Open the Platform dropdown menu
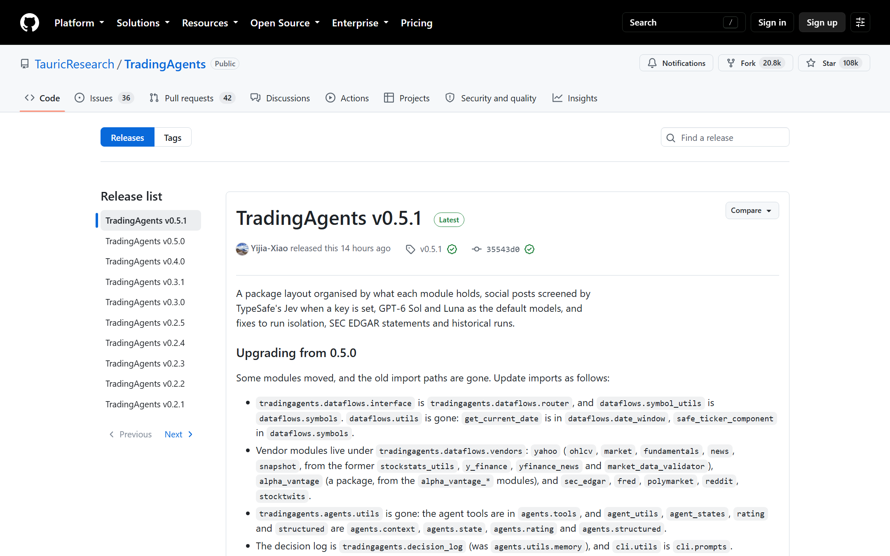The width and height of the screenshot is (890, 556). [x=79, y=23]
